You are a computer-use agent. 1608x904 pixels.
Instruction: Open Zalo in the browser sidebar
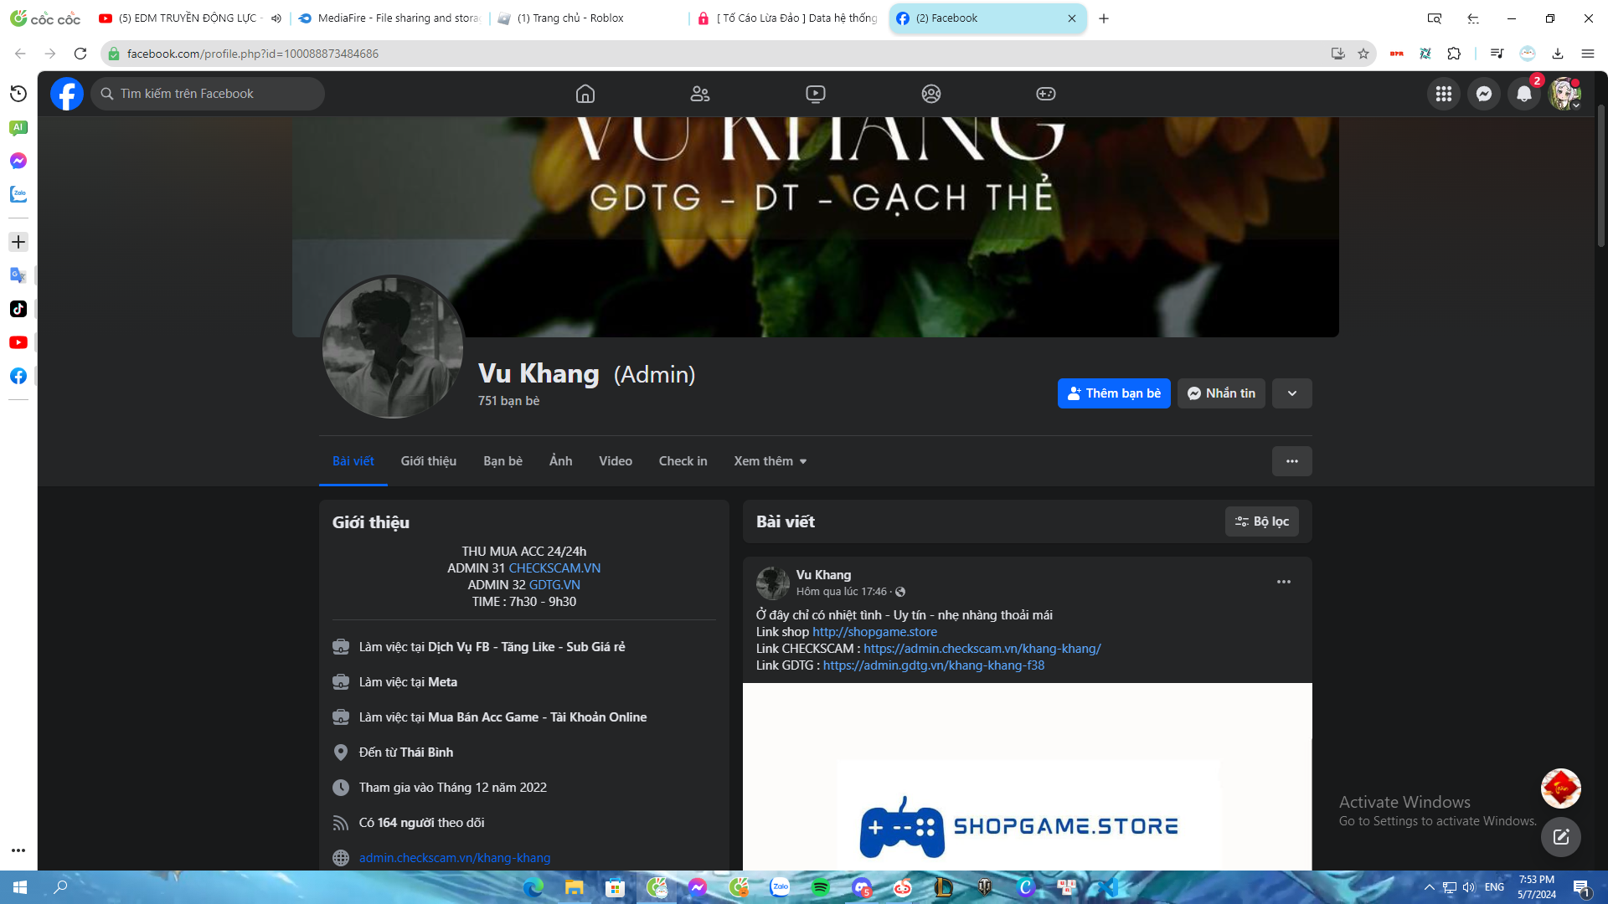(x=18, y=194)
